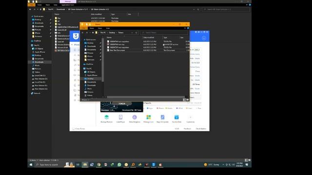312x175 pixels.
Task: Click Downloads breadcrumb in back Explorer window
Action: tap(60, 9)
